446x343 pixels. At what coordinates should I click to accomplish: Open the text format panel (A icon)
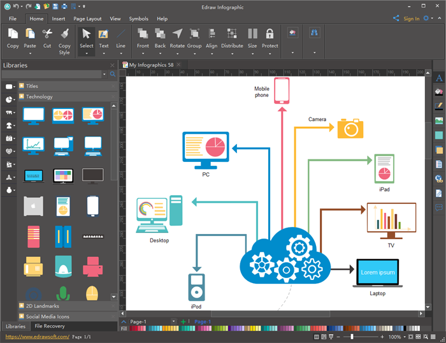pos(439,78)
